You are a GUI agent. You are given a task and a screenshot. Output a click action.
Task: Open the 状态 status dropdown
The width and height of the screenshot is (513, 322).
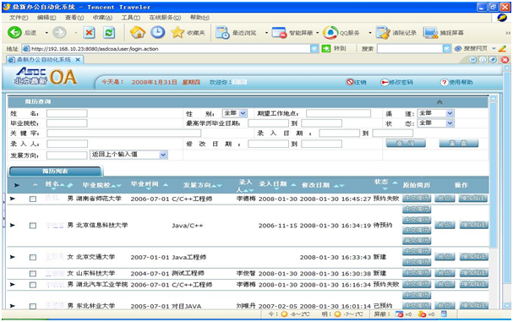tap(436, 123)
